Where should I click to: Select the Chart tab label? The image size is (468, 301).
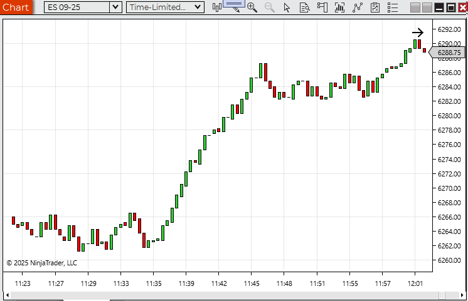pos(16,8)
